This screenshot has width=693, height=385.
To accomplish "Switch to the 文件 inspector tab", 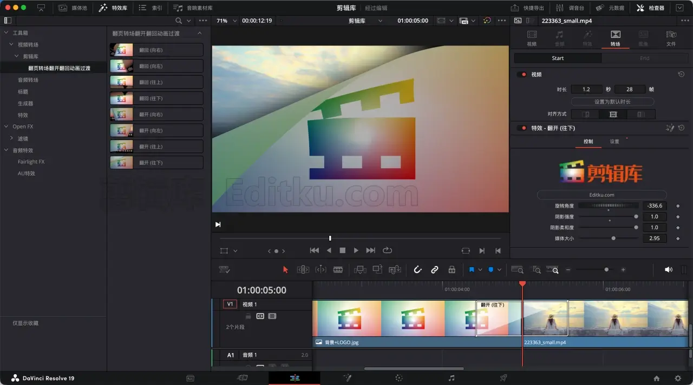I will [x=671, y=38].
